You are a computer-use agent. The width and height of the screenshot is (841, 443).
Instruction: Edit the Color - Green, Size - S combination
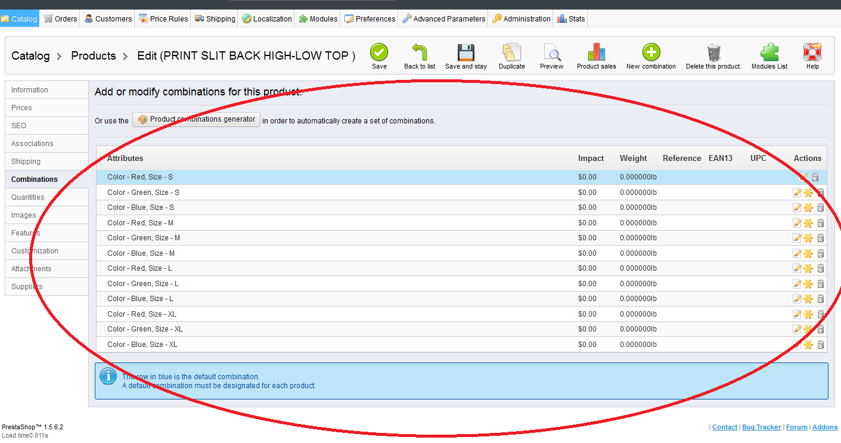pos(797,193)
